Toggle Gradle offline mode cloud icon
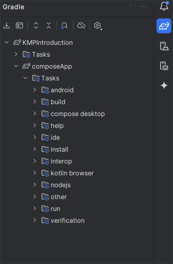Image resolution: width=173 pixels, height=264 pixels. click(81, 26)
